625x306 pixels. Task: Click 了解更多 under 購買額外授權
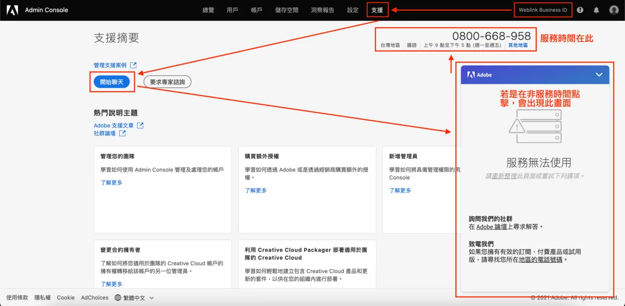[256, 191]
